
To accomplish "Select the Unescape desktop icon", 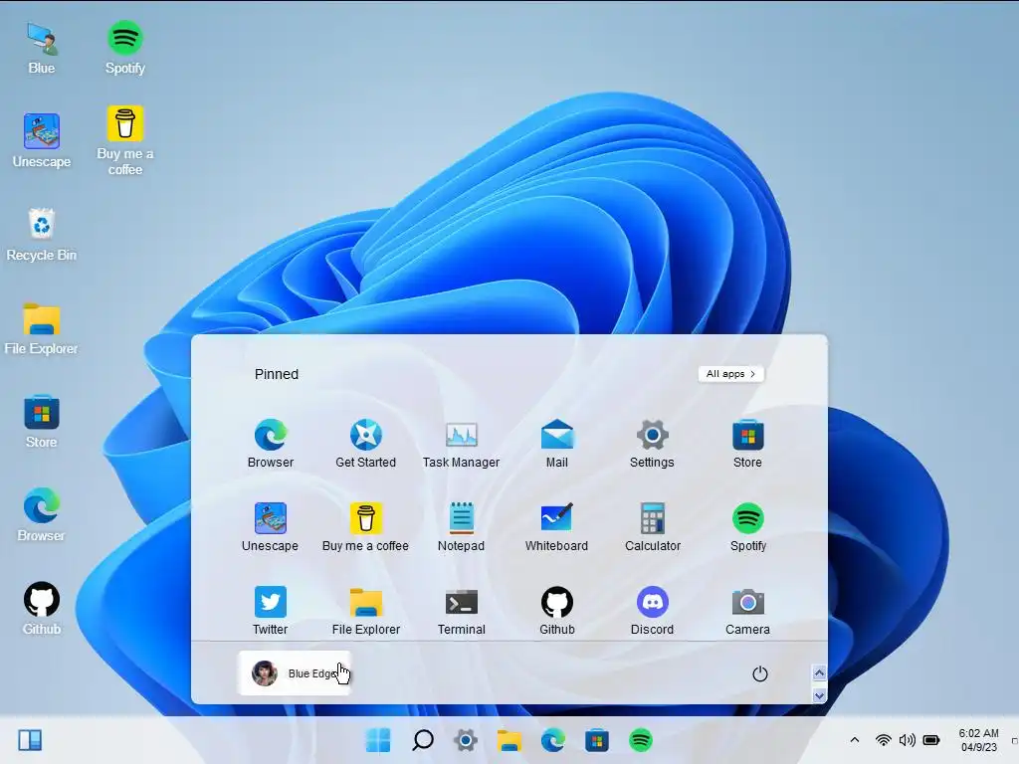I will click(42, 141).
